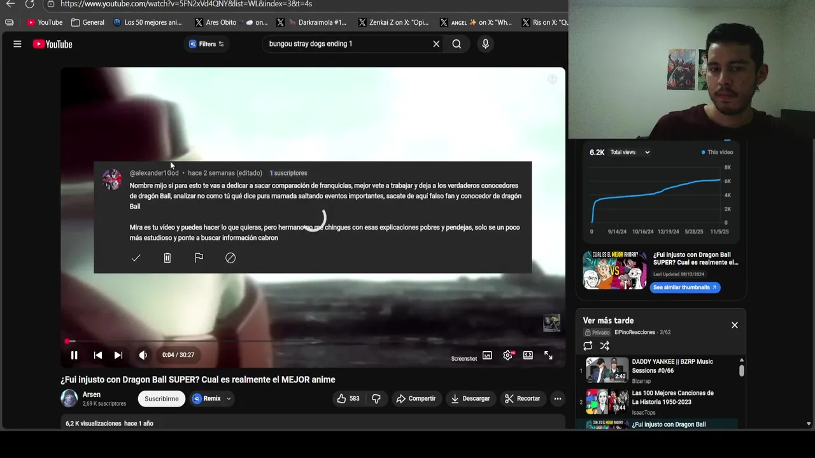Click the playlist panel scrollbar thumb
Viewport: 815px width, 458px height.
(x=741, y=370)
